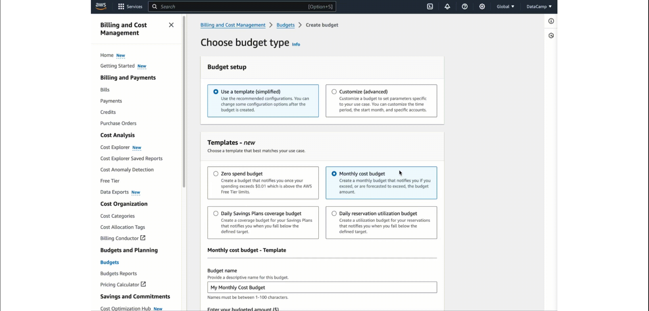The height and width of the screenshot is (311, 649).
Task: Go to Budgets Reports in sidebar
Action: coord(118,273)
